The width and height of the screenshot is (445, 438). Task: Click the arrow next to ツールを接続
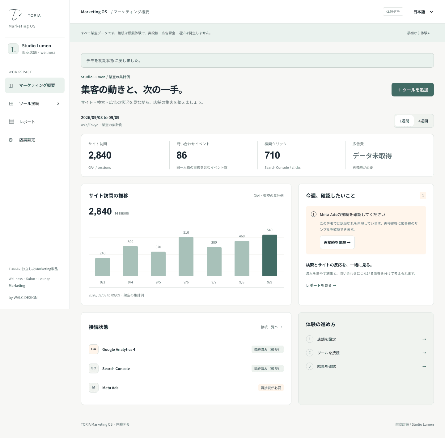click(x=424, y=353)
